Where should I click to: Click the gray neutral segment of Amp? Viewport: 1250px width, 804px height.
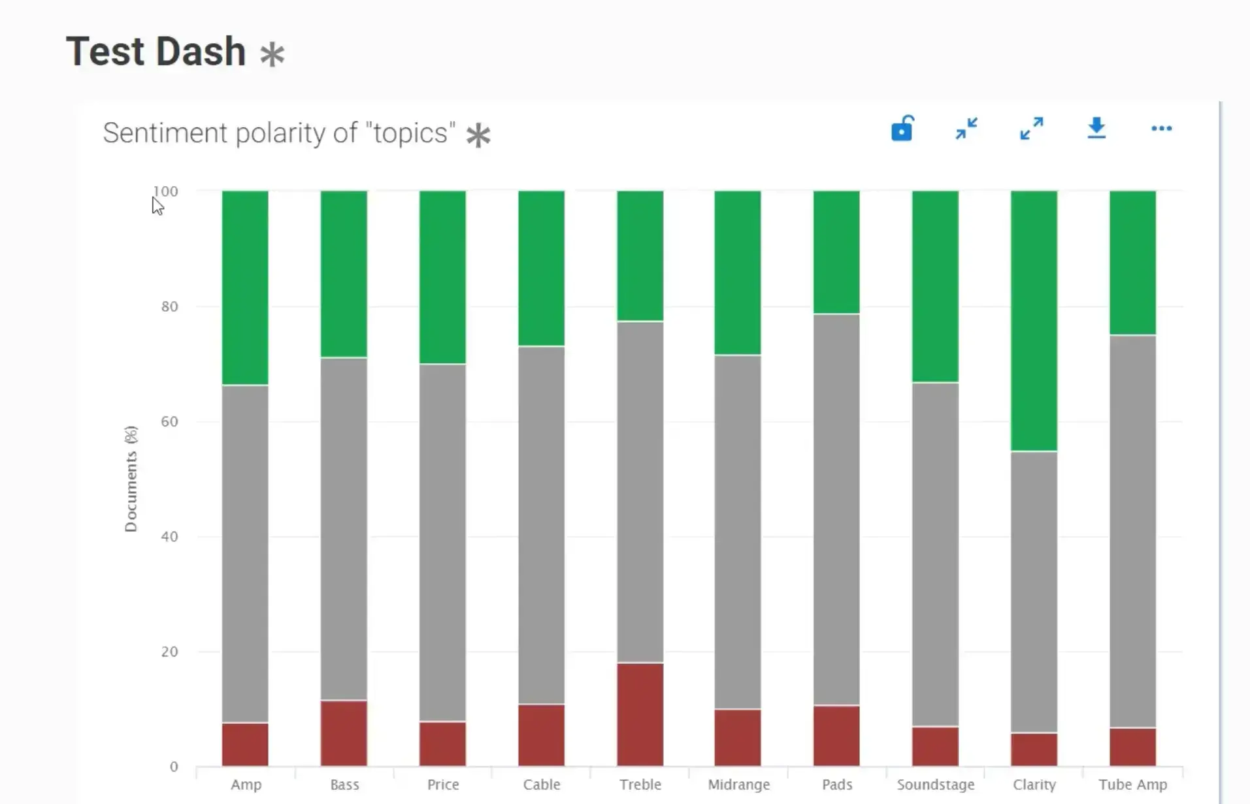(x=245, y=553)
